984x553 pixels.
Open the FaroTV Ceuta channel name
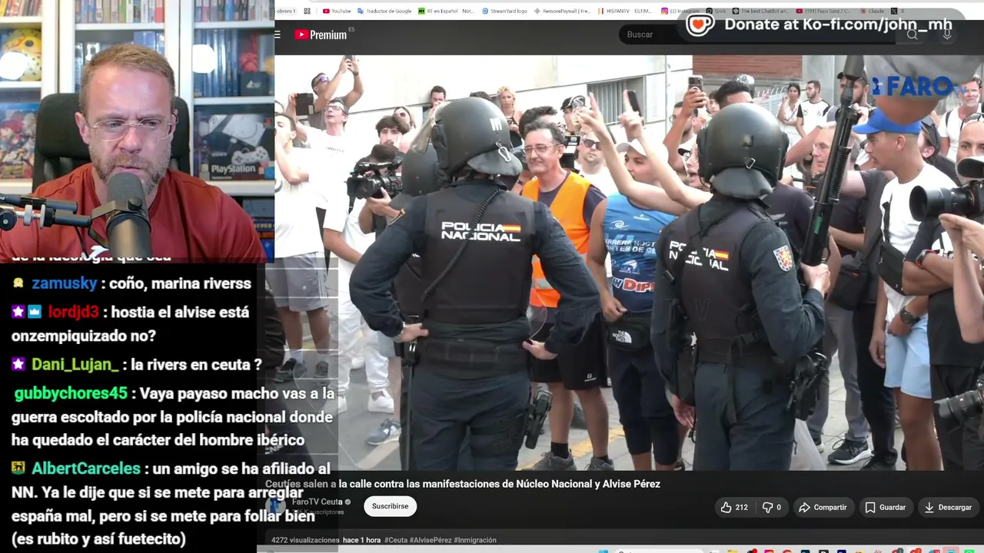click(x=317, y=502)
